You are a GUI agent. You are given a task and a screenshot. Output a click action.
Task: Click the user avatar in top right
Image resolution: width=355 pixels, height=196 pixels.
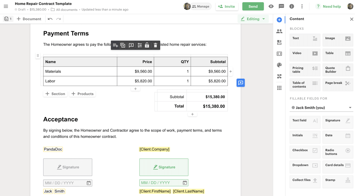pyautogui.click(x=351, y=6)
